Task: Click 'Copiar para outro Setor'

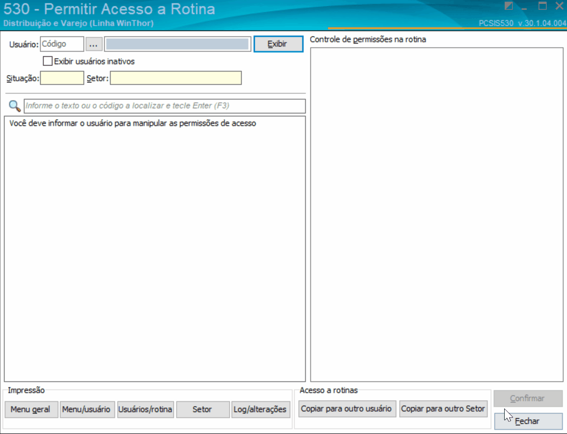Action: [x=443, y=408]
